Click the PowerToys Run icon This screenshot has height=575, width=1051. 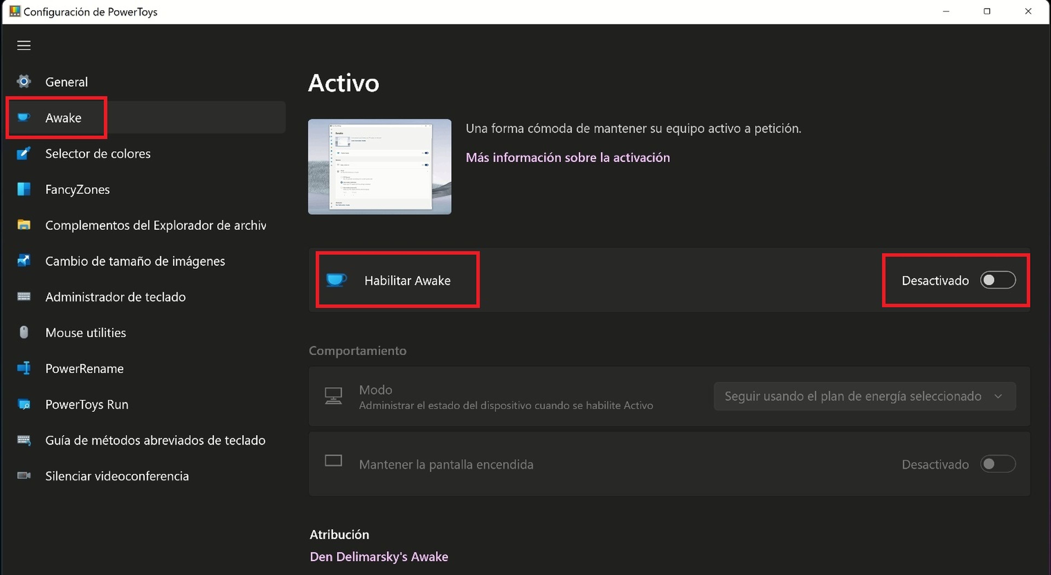[x=24, y=404]
